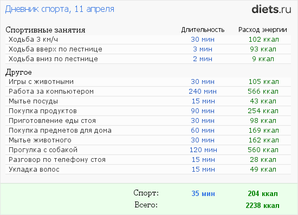This screenshot has height=215, width=298.
Task: Click the "Длительность" column header
Action: click(x=203, y=30)
